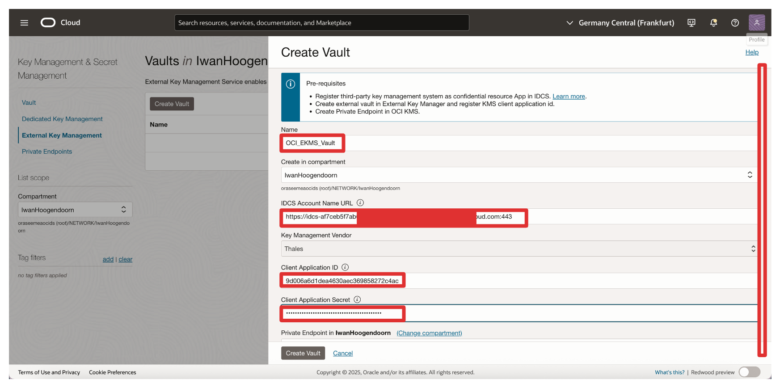Viewport: 780px width, 388px height.
Task: Click the Create Vault submit button
Action: [303, 353]
